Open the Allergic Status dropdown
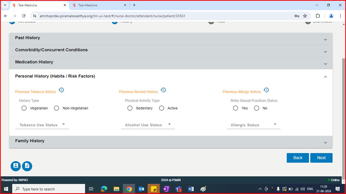Image resolution: width=346 pixels, height=194 pixels. pos(253,125)
